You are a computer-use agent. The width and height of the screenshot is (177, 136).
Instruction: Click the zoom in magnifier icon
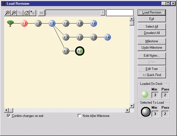pos(7,13)
